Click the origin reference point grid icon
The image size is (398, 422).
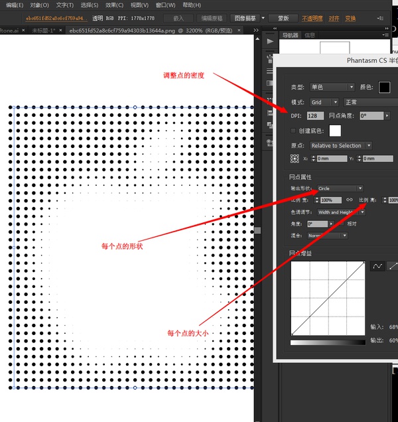pyautogui.click(x=295, y=159)
